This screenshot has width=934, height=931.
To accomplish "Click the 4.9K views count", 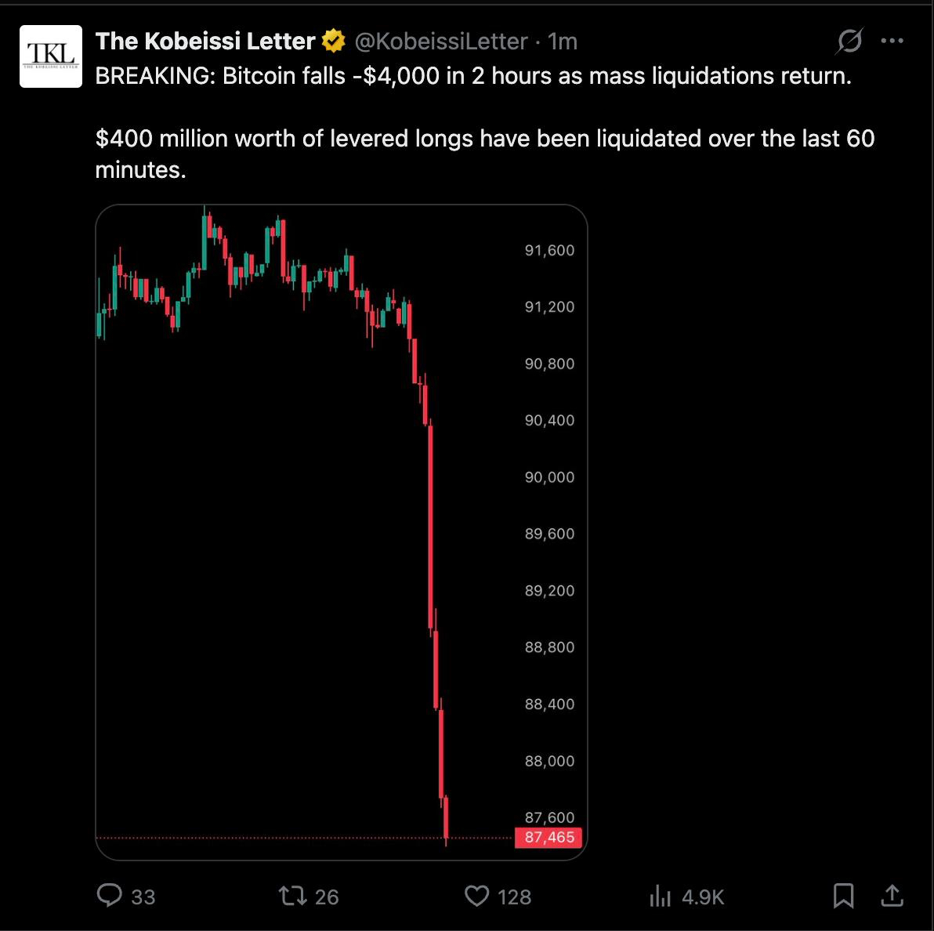I will (702, 897).
